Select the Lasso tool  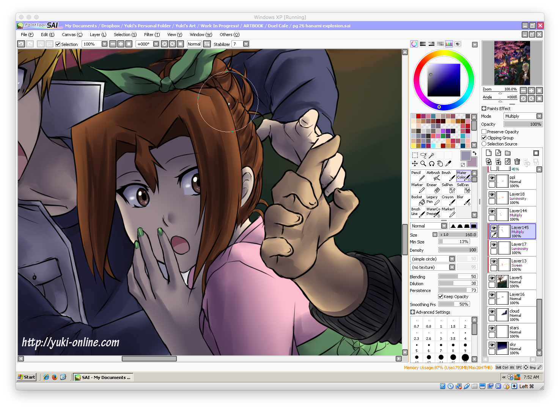pos(423,155)
